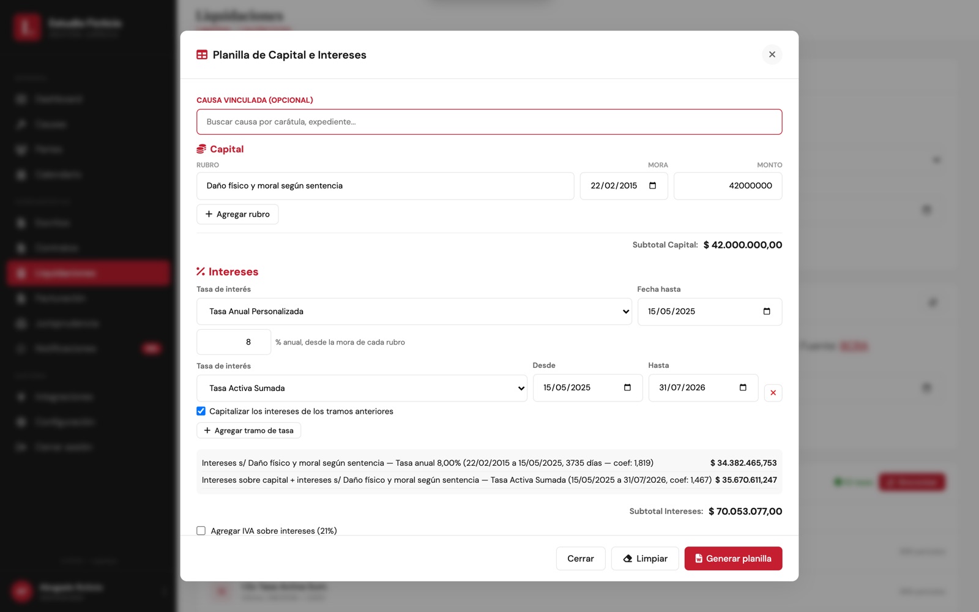Enable Agregar IVA sobre intereses checkbox

tap(201, 531)
